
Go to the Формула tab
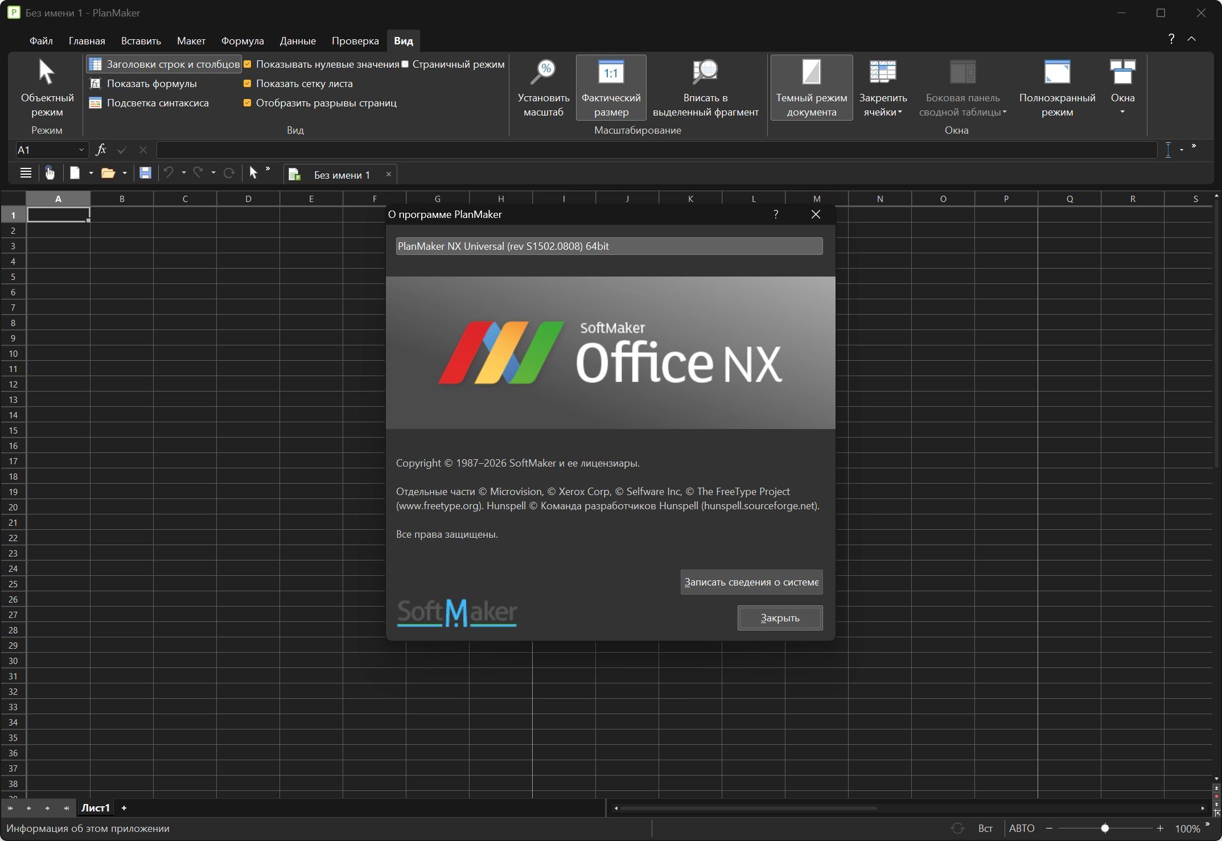242,41
